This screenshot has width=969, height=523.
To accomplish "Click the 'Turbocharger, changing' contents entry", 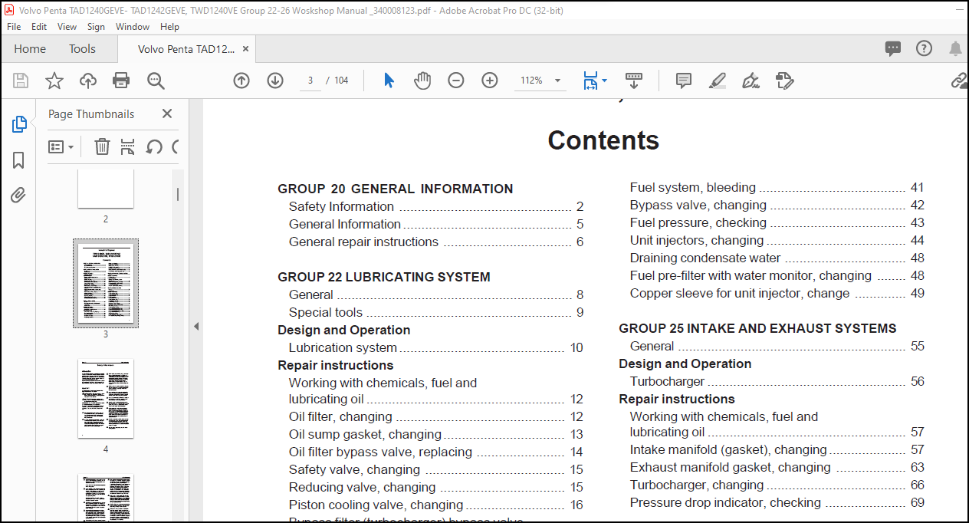I will click(x=697, y=485).
